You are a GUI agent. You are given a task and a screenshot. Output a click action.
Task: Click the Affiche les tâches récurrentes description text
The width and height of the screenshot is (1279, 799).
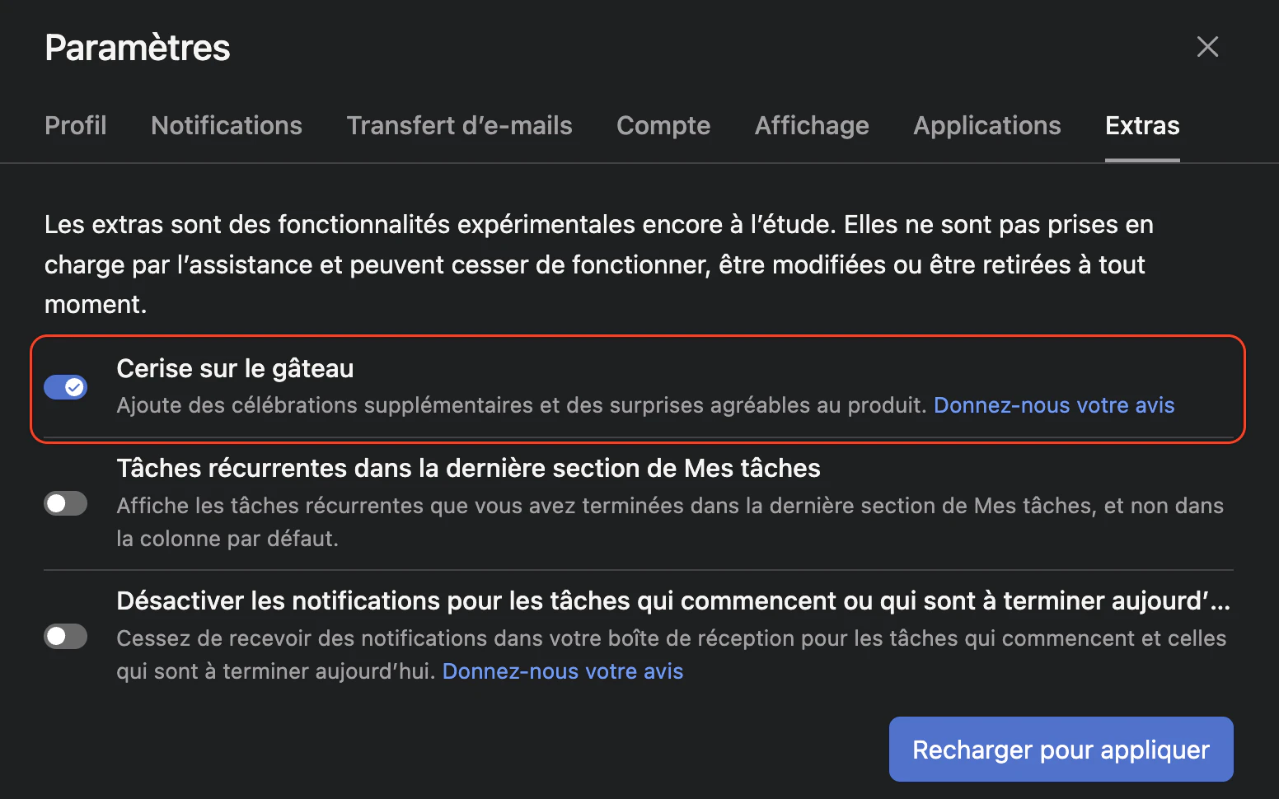click(x=670, y=522)
